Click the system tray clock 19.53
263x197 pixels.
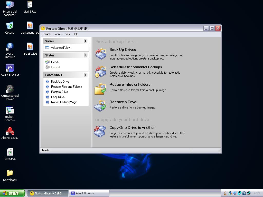click(256, 193)
